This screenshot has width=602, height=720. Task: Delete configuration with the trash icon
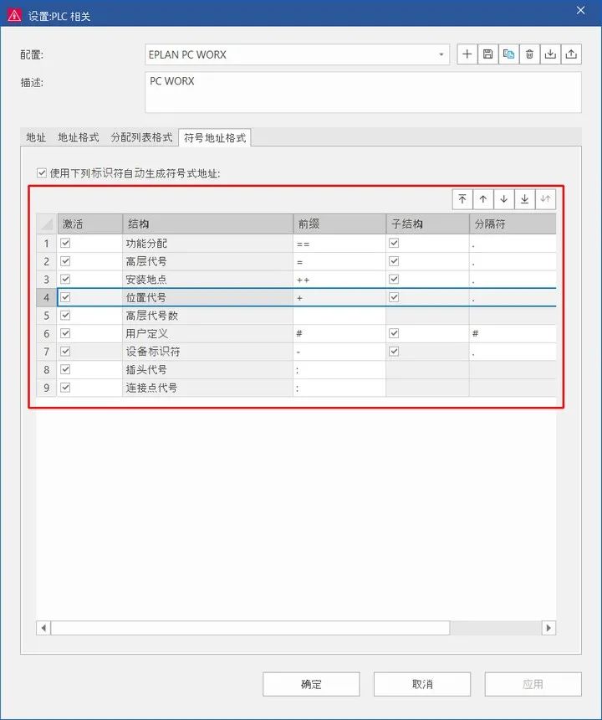(x=529, y=54)
